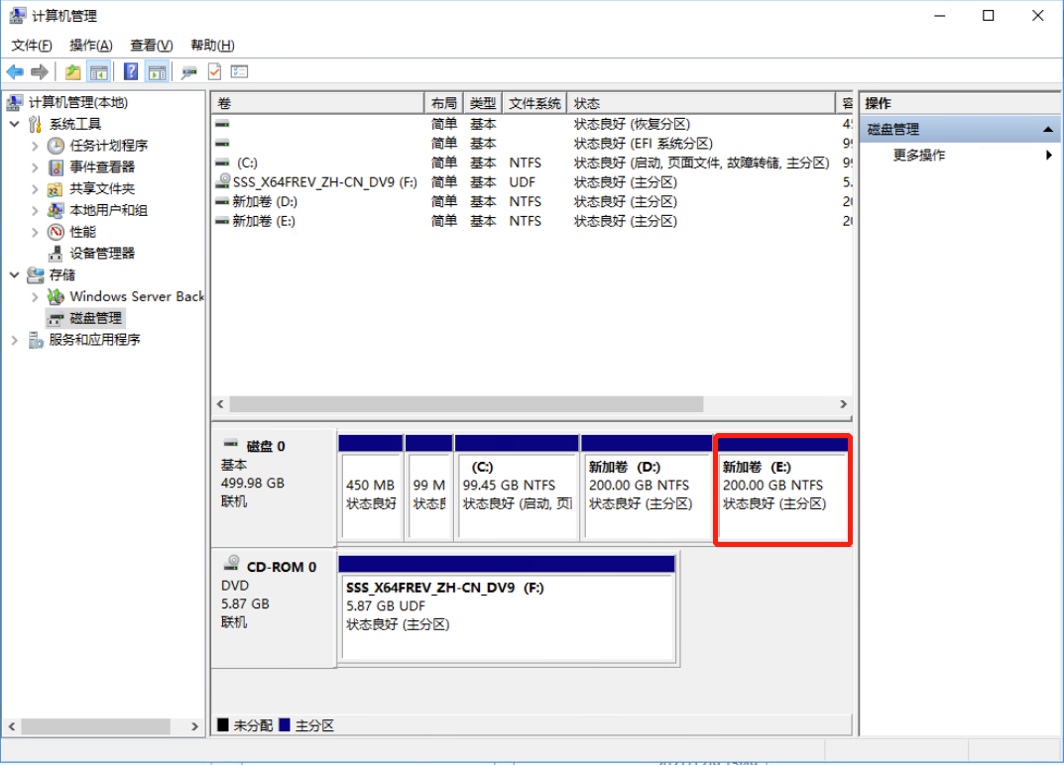Click the connect/refresh disk toolbar icon
This screenshot has height=765, width=1064.
pyautogui.click(x=189, y=72)
